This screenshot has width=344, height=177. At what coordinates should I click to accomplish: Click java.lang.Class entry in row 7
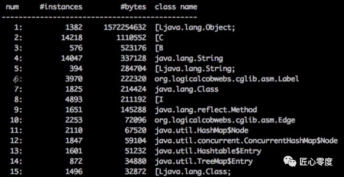pos(187,89)
